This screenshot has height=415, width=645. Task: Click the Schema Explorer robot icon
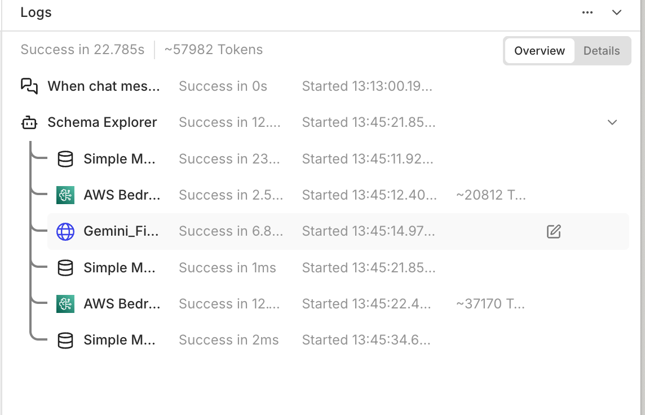click(x=29, y=122)
